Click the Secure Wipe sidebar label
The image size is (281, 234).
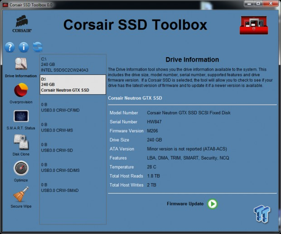21,206
